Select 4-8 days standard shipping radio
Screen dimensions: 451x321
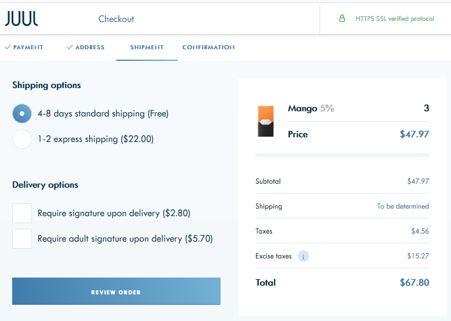pyautogui.click(x=22, y=114)
